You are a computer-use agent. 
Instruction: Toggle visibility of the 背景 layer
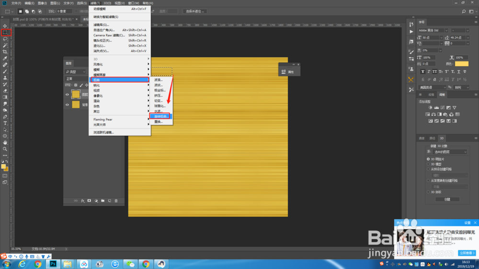click(67, 105)
